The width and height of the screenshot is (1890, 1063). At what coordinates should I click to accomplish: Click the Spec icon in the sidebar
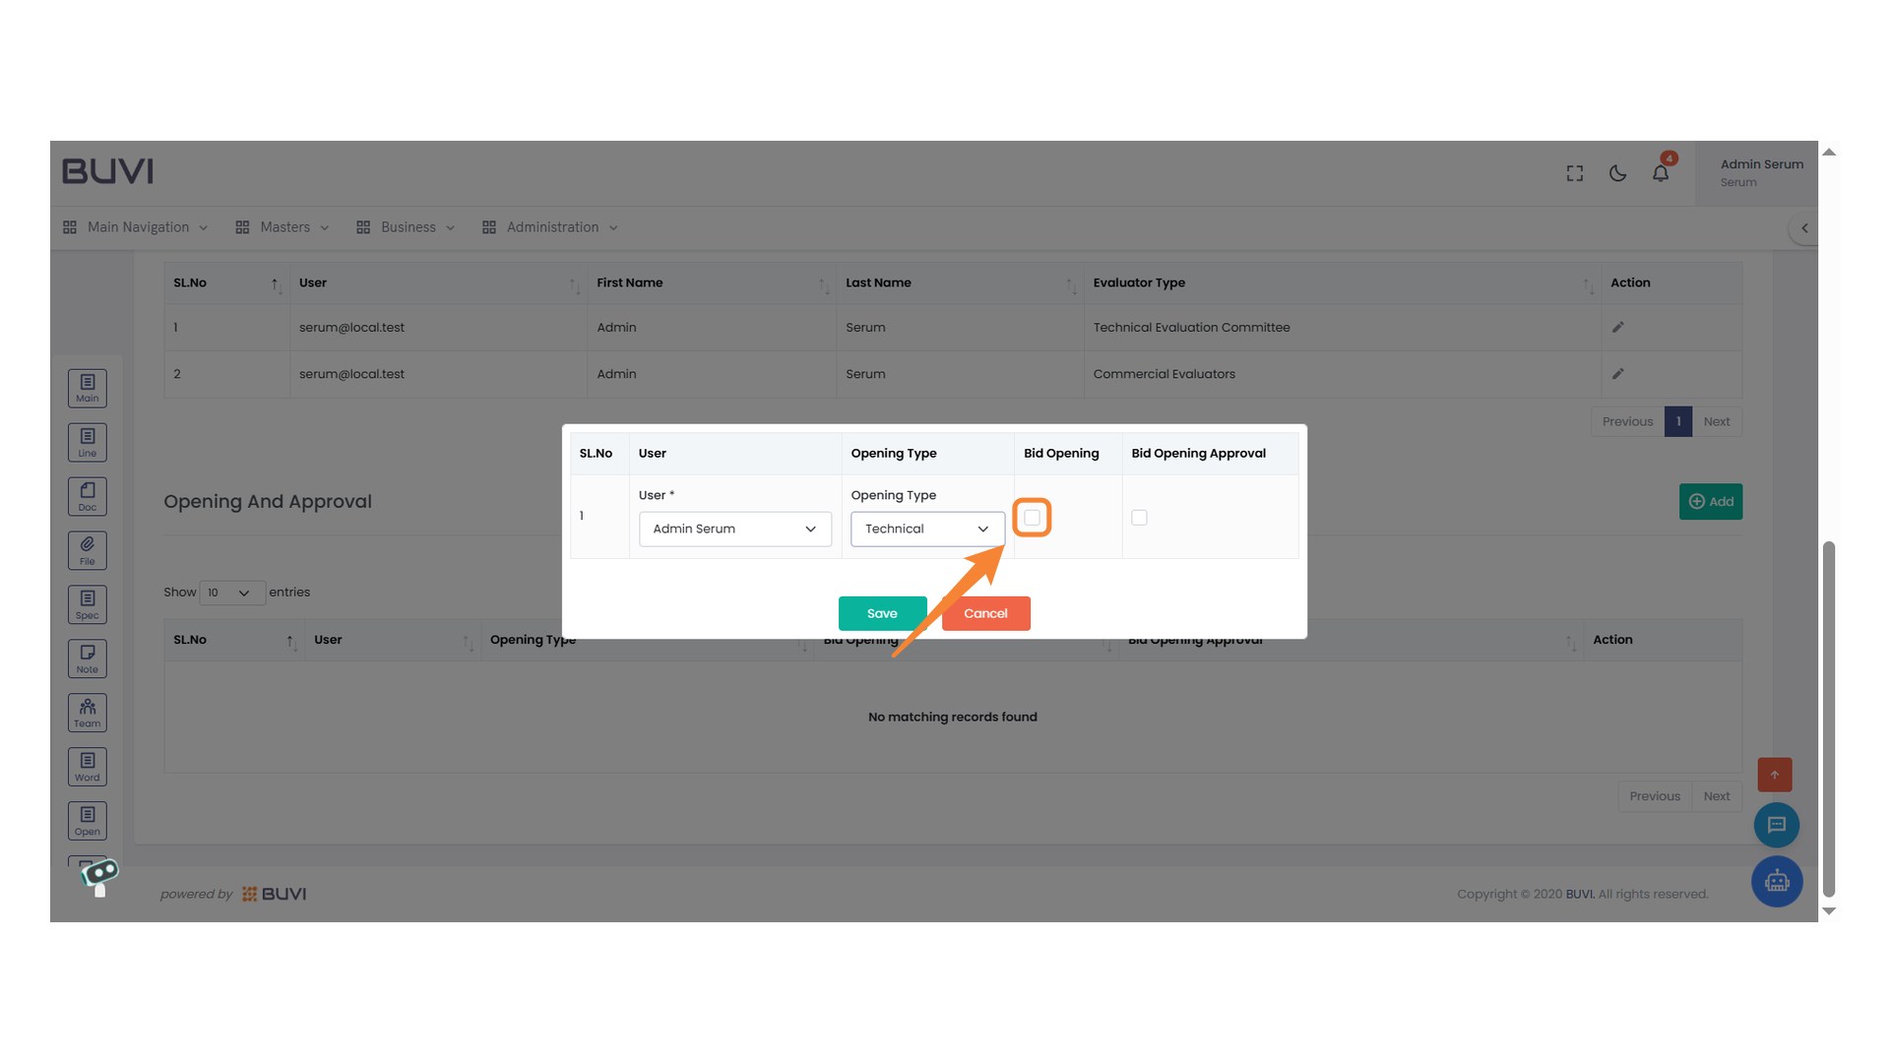point(87,603)
